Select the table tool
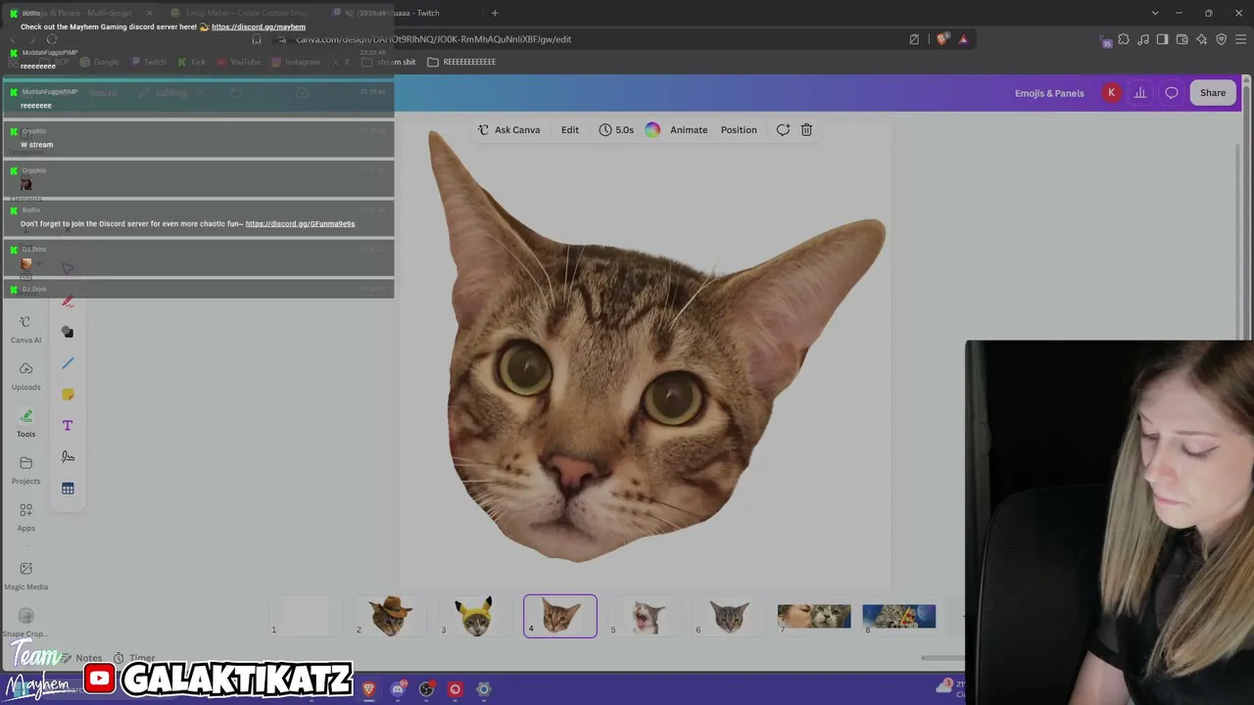The image size is (1254, 705). pos(68,489)
